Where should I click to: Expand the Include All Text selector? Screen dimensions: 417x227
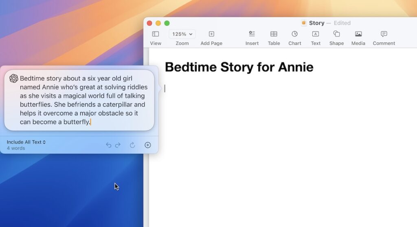[x=26, y=142]
